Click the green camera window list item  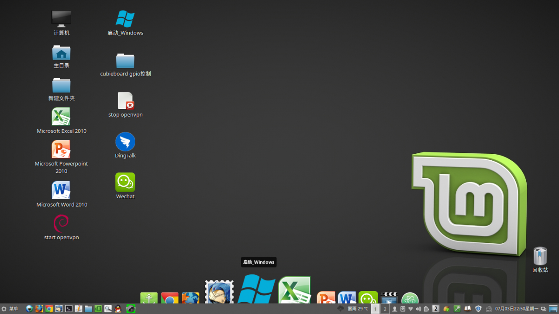(x=131, y=309)
